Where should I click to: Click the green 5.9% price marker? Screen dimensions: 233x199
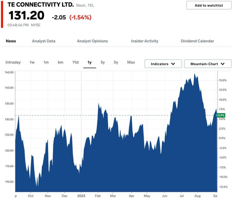(221, 115)
